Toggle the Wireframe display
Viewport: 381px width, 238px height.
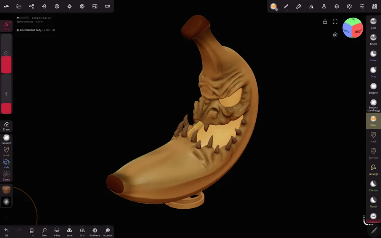pos(95,232)
